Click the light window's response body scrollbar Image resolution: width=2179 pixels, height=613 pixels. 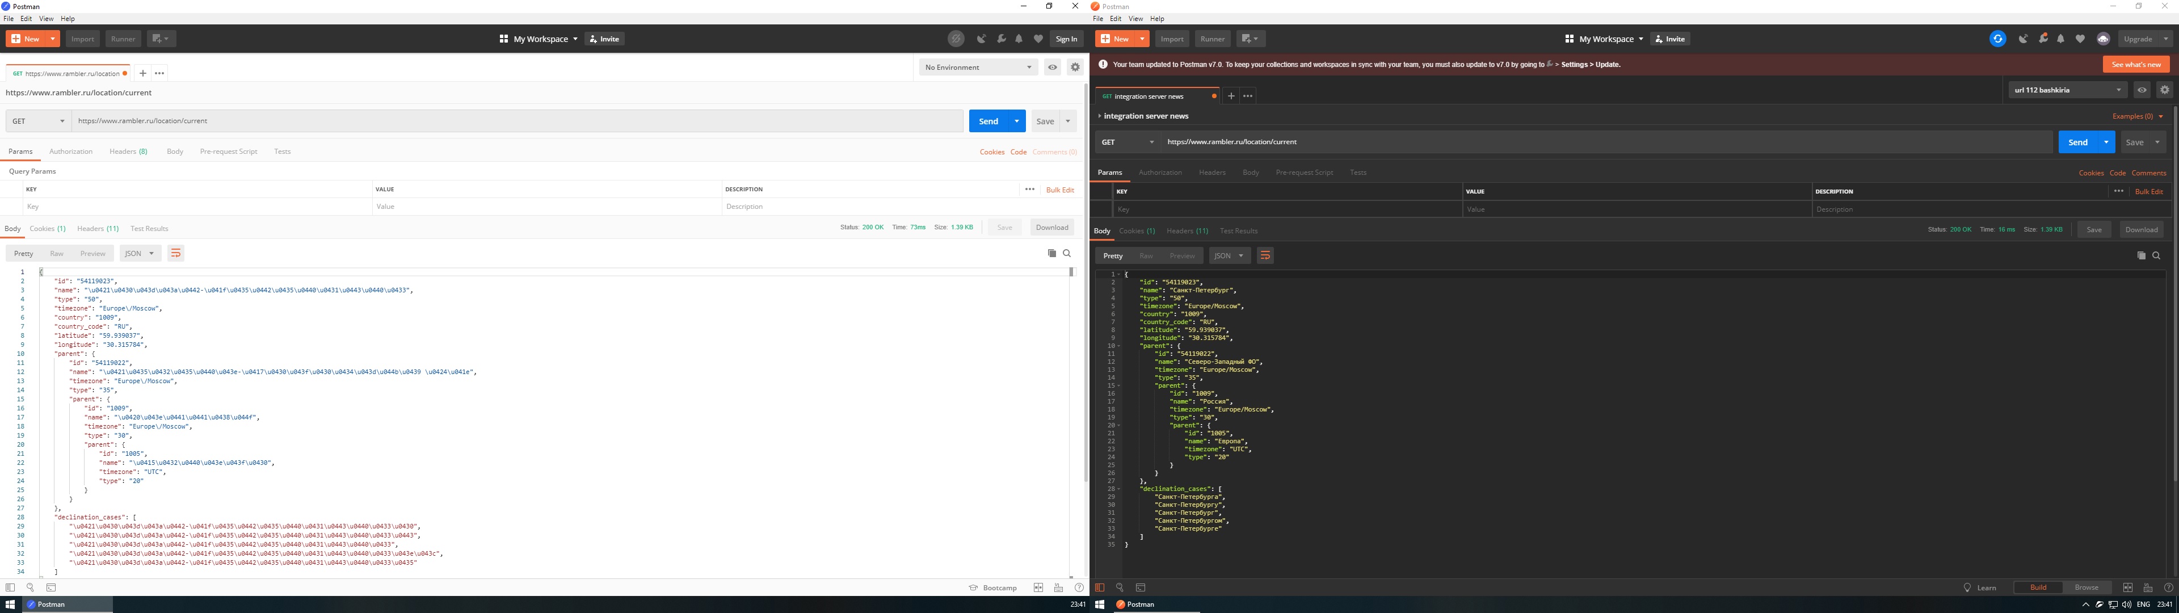tap(1071, 272)
